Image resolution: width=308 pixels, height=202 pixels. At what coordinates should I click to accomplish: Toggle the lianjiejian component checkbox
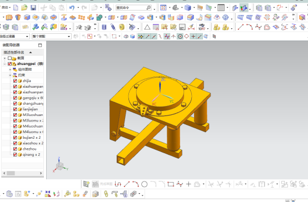(x=15, y=109)
